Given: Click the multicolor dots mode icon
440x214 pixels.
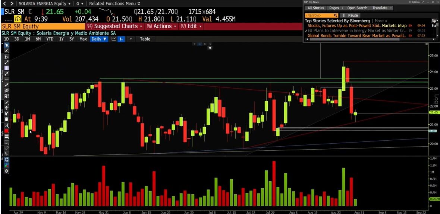Looking at the screenshot, I should point(6,165).
